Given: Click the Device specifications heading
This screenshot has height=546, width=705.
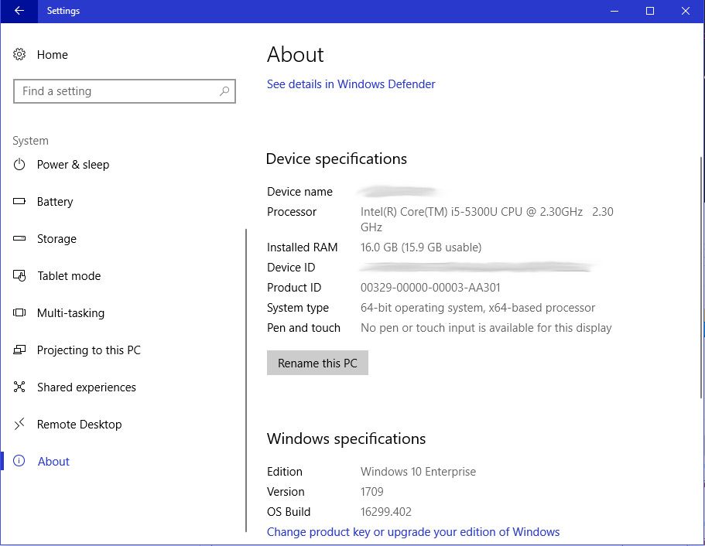Looking at the screenshot, I should tap(337, 159).
